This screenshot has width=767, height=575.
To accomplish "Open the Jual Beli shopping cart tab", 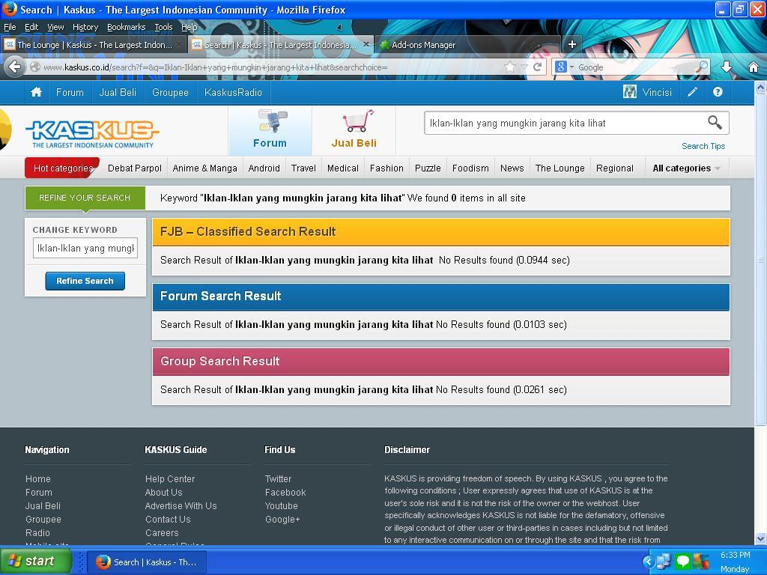I will click(x=354, y=130).
